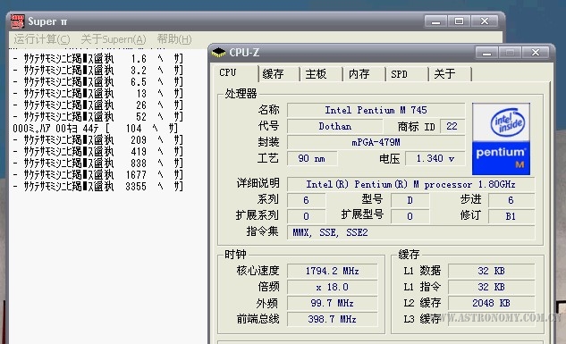Viewport: 566px width, 344px height.
Task: Click the model value D
Action: click(x=410, y=200)
